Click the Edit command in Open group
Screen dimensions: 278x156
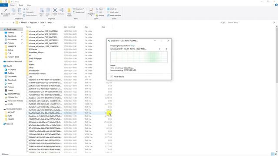[99, 12]
